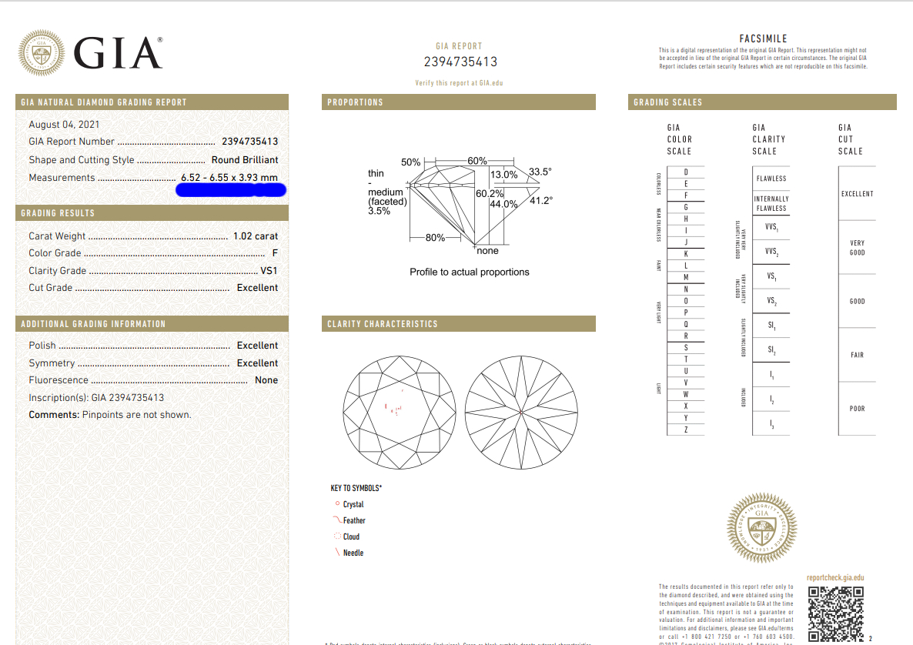
Task: Click the QR code
Action: [x=835, y=613]
